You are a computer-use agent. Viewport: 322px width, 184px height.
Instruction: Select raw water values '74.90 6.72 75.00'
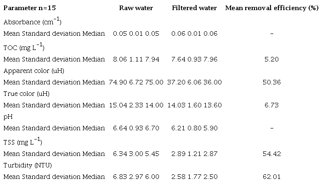coord(136,82)
